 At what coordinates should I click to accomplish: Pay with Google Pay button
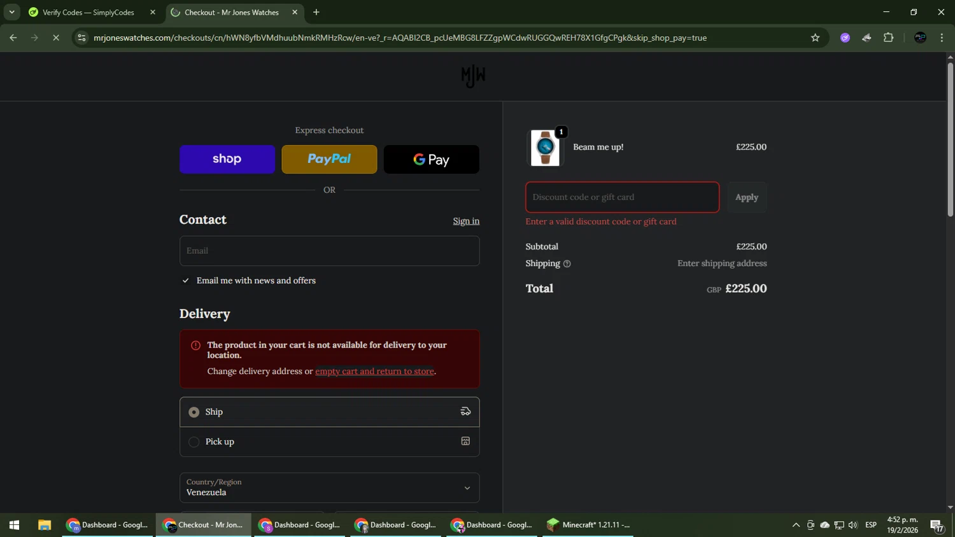[x=432, y=159]
